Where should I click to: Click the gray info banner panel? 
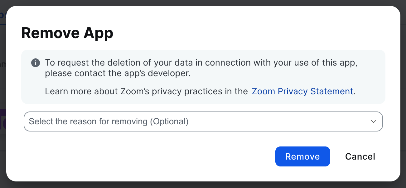point(203,77)
